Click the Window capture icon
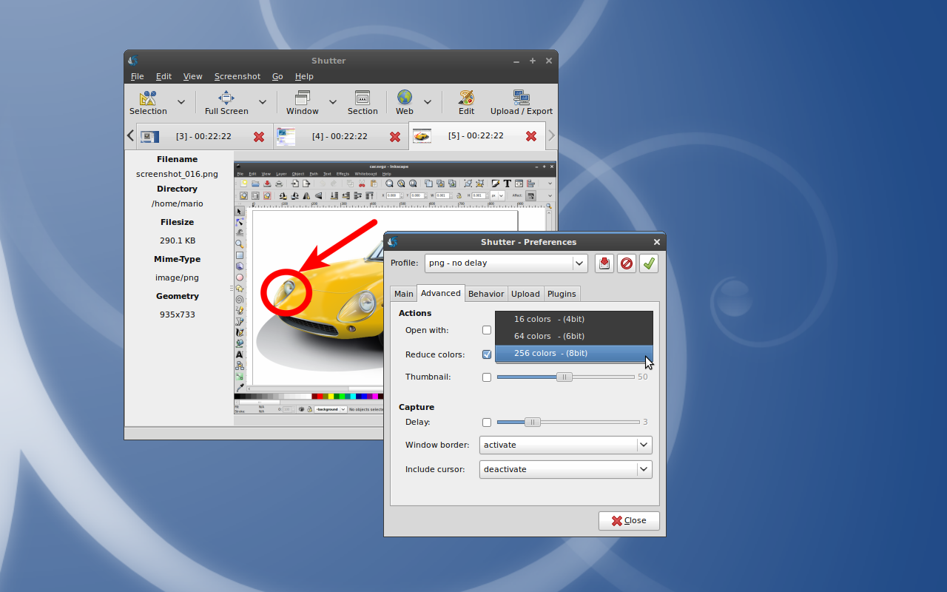The width and height of the screenshot is (947, 592). [x=302, y=98]
